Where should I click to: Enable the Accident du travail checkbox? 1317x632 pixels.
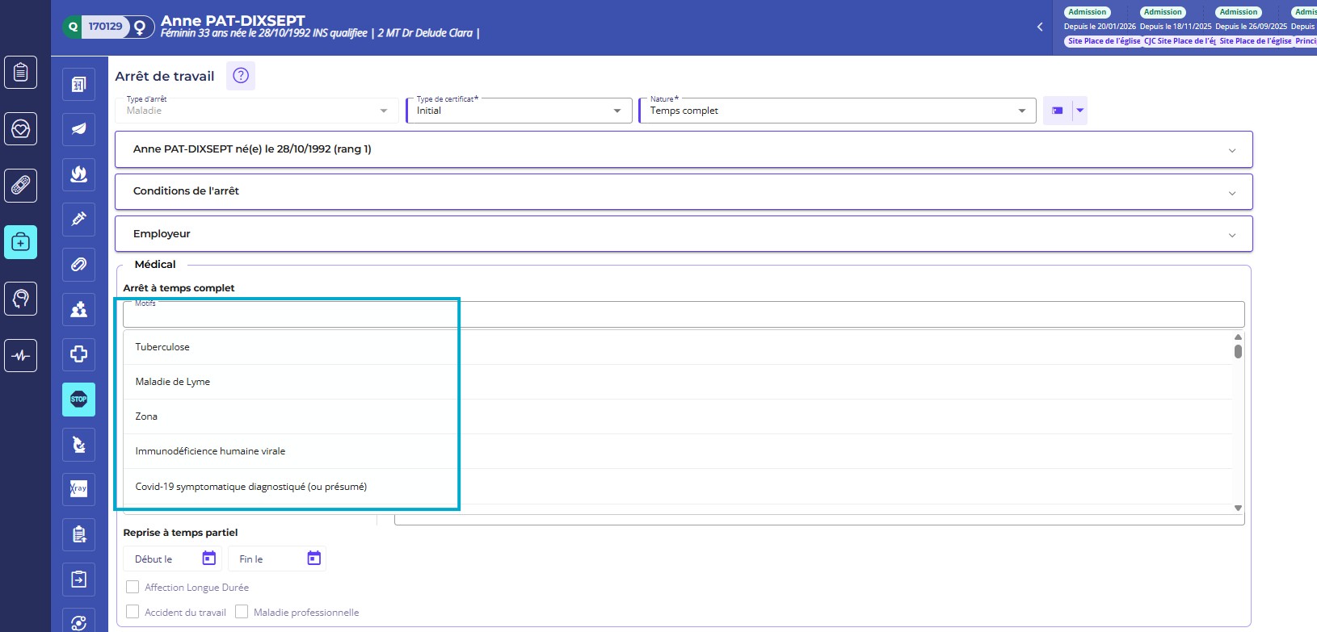(x=133, y=612)
